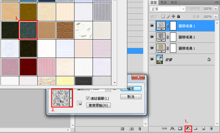This screenshot has width=220, height=133.
Task: Uncheck the 連結圖層(L) checkbox
Action: coord(88,98)
